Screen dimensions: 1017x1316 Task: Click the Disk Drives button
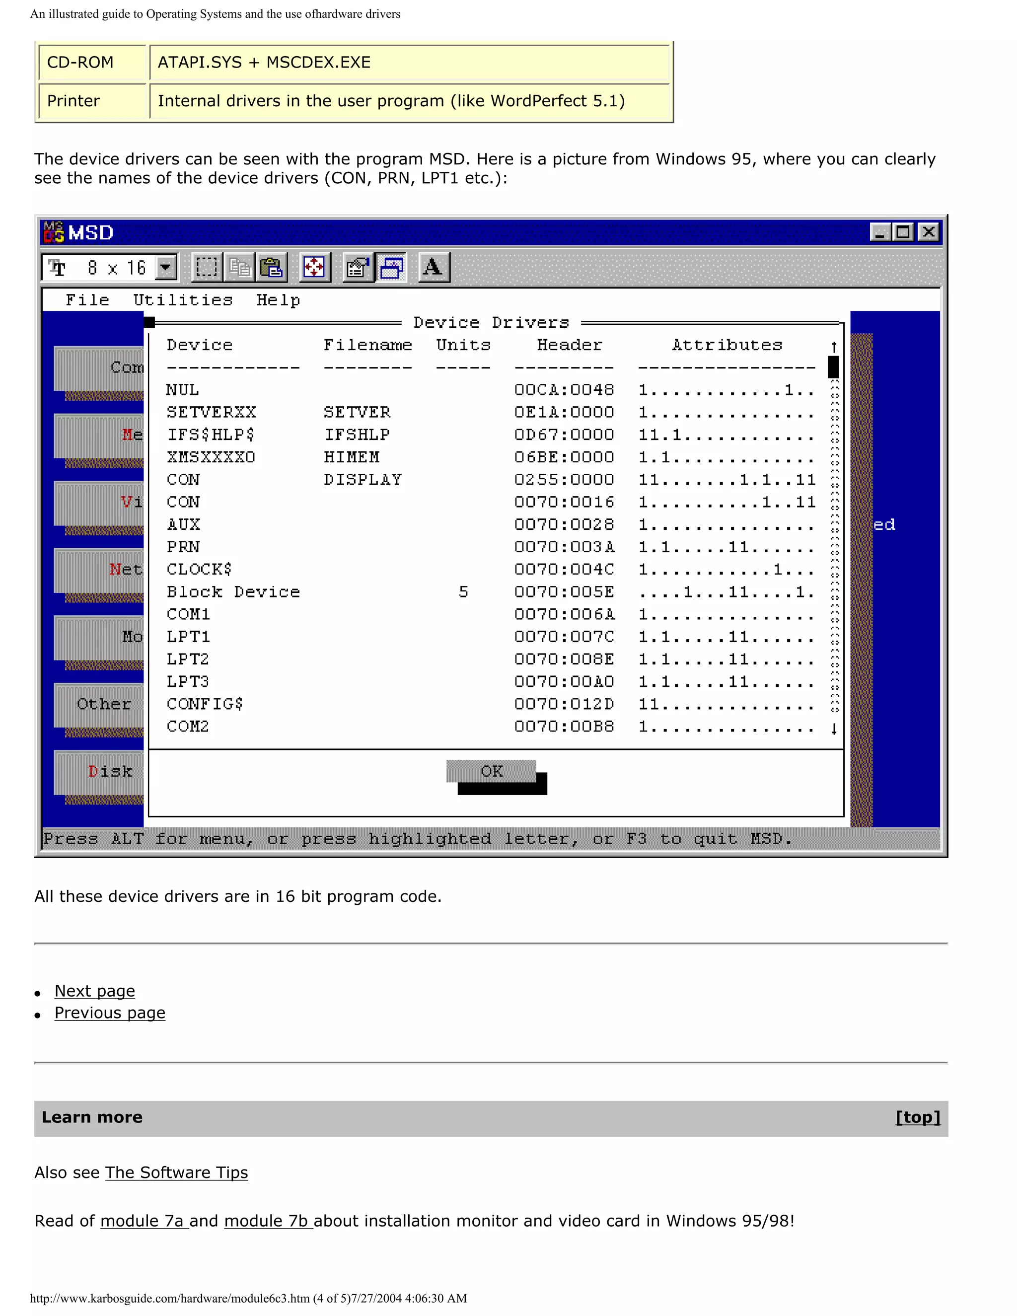tap(99, 773)
